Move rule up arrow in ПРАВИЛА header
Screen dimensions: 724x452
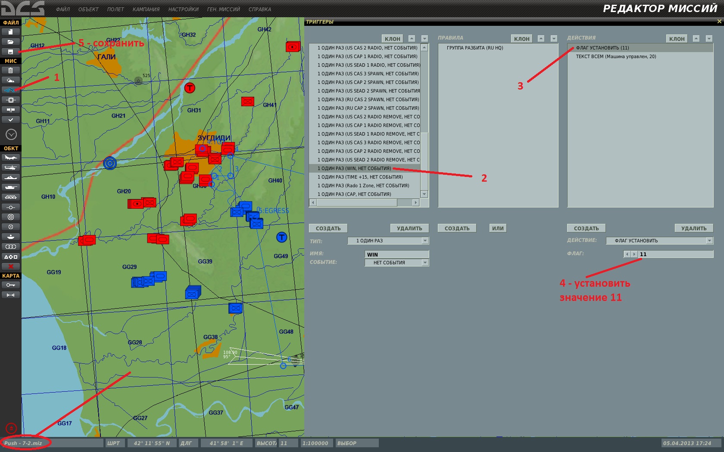541,39
